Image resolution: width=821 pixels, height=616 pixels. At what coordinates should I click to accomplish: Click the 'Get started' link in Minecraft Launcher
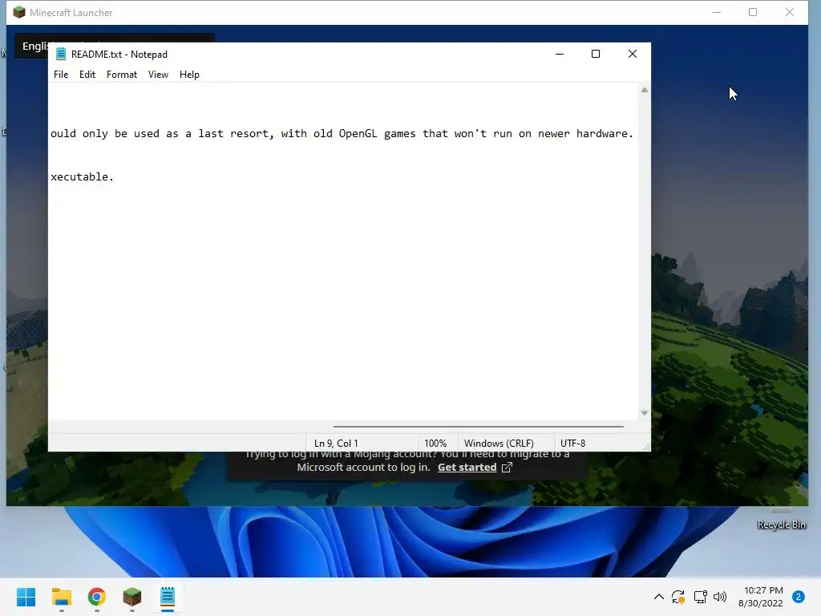[467, 468]
